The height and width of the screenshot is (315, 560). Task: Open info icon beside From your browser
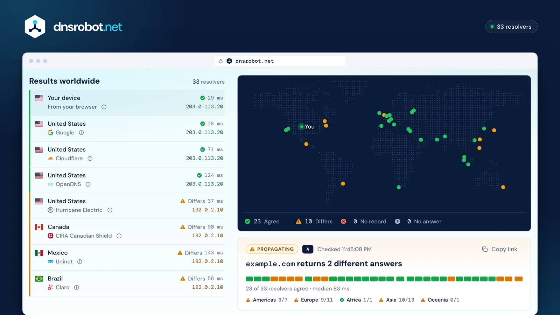click(x=104, y=107)
